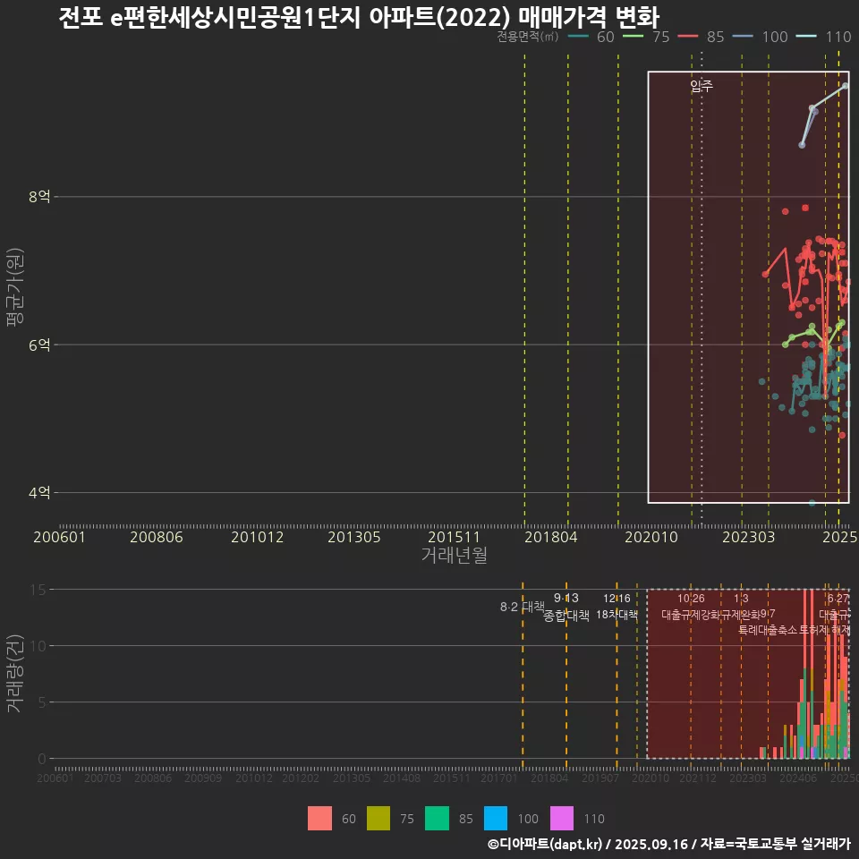
Task: Click the 전용면적(㎡) legend label
Action: [528, 37]
